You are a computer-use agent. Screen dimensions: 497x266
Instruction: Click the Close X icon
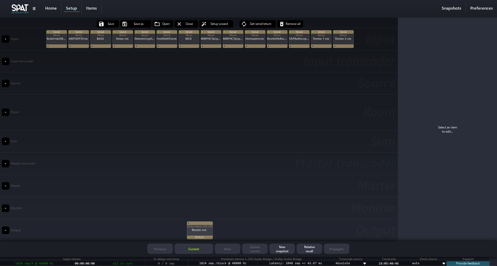click(179, 24)
